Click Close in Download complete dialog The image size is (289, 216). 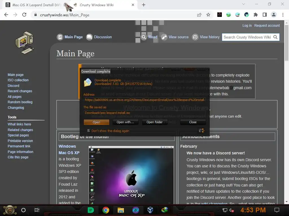[193, 122]
